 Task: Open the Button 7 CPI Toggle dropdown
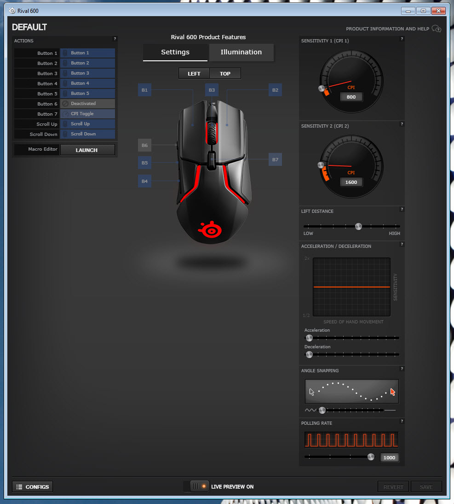click(87, 114)
